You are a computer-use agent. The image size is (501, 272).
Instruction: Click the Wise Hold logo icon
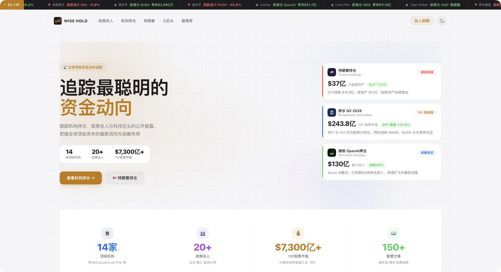58,21
